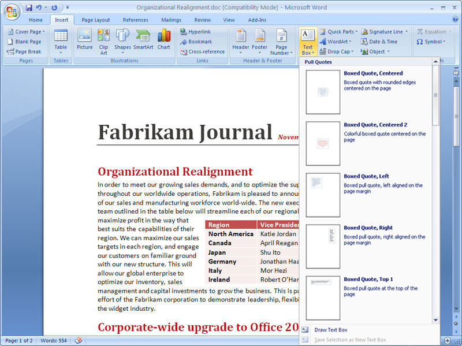
Task: Insert a Page Break
Action: click(24, 51)
